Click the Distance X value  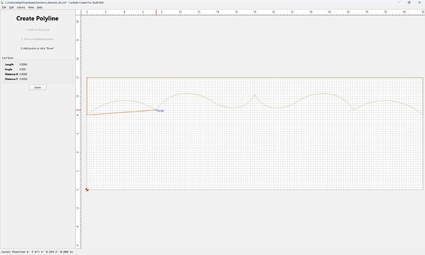tap(23, 74)
